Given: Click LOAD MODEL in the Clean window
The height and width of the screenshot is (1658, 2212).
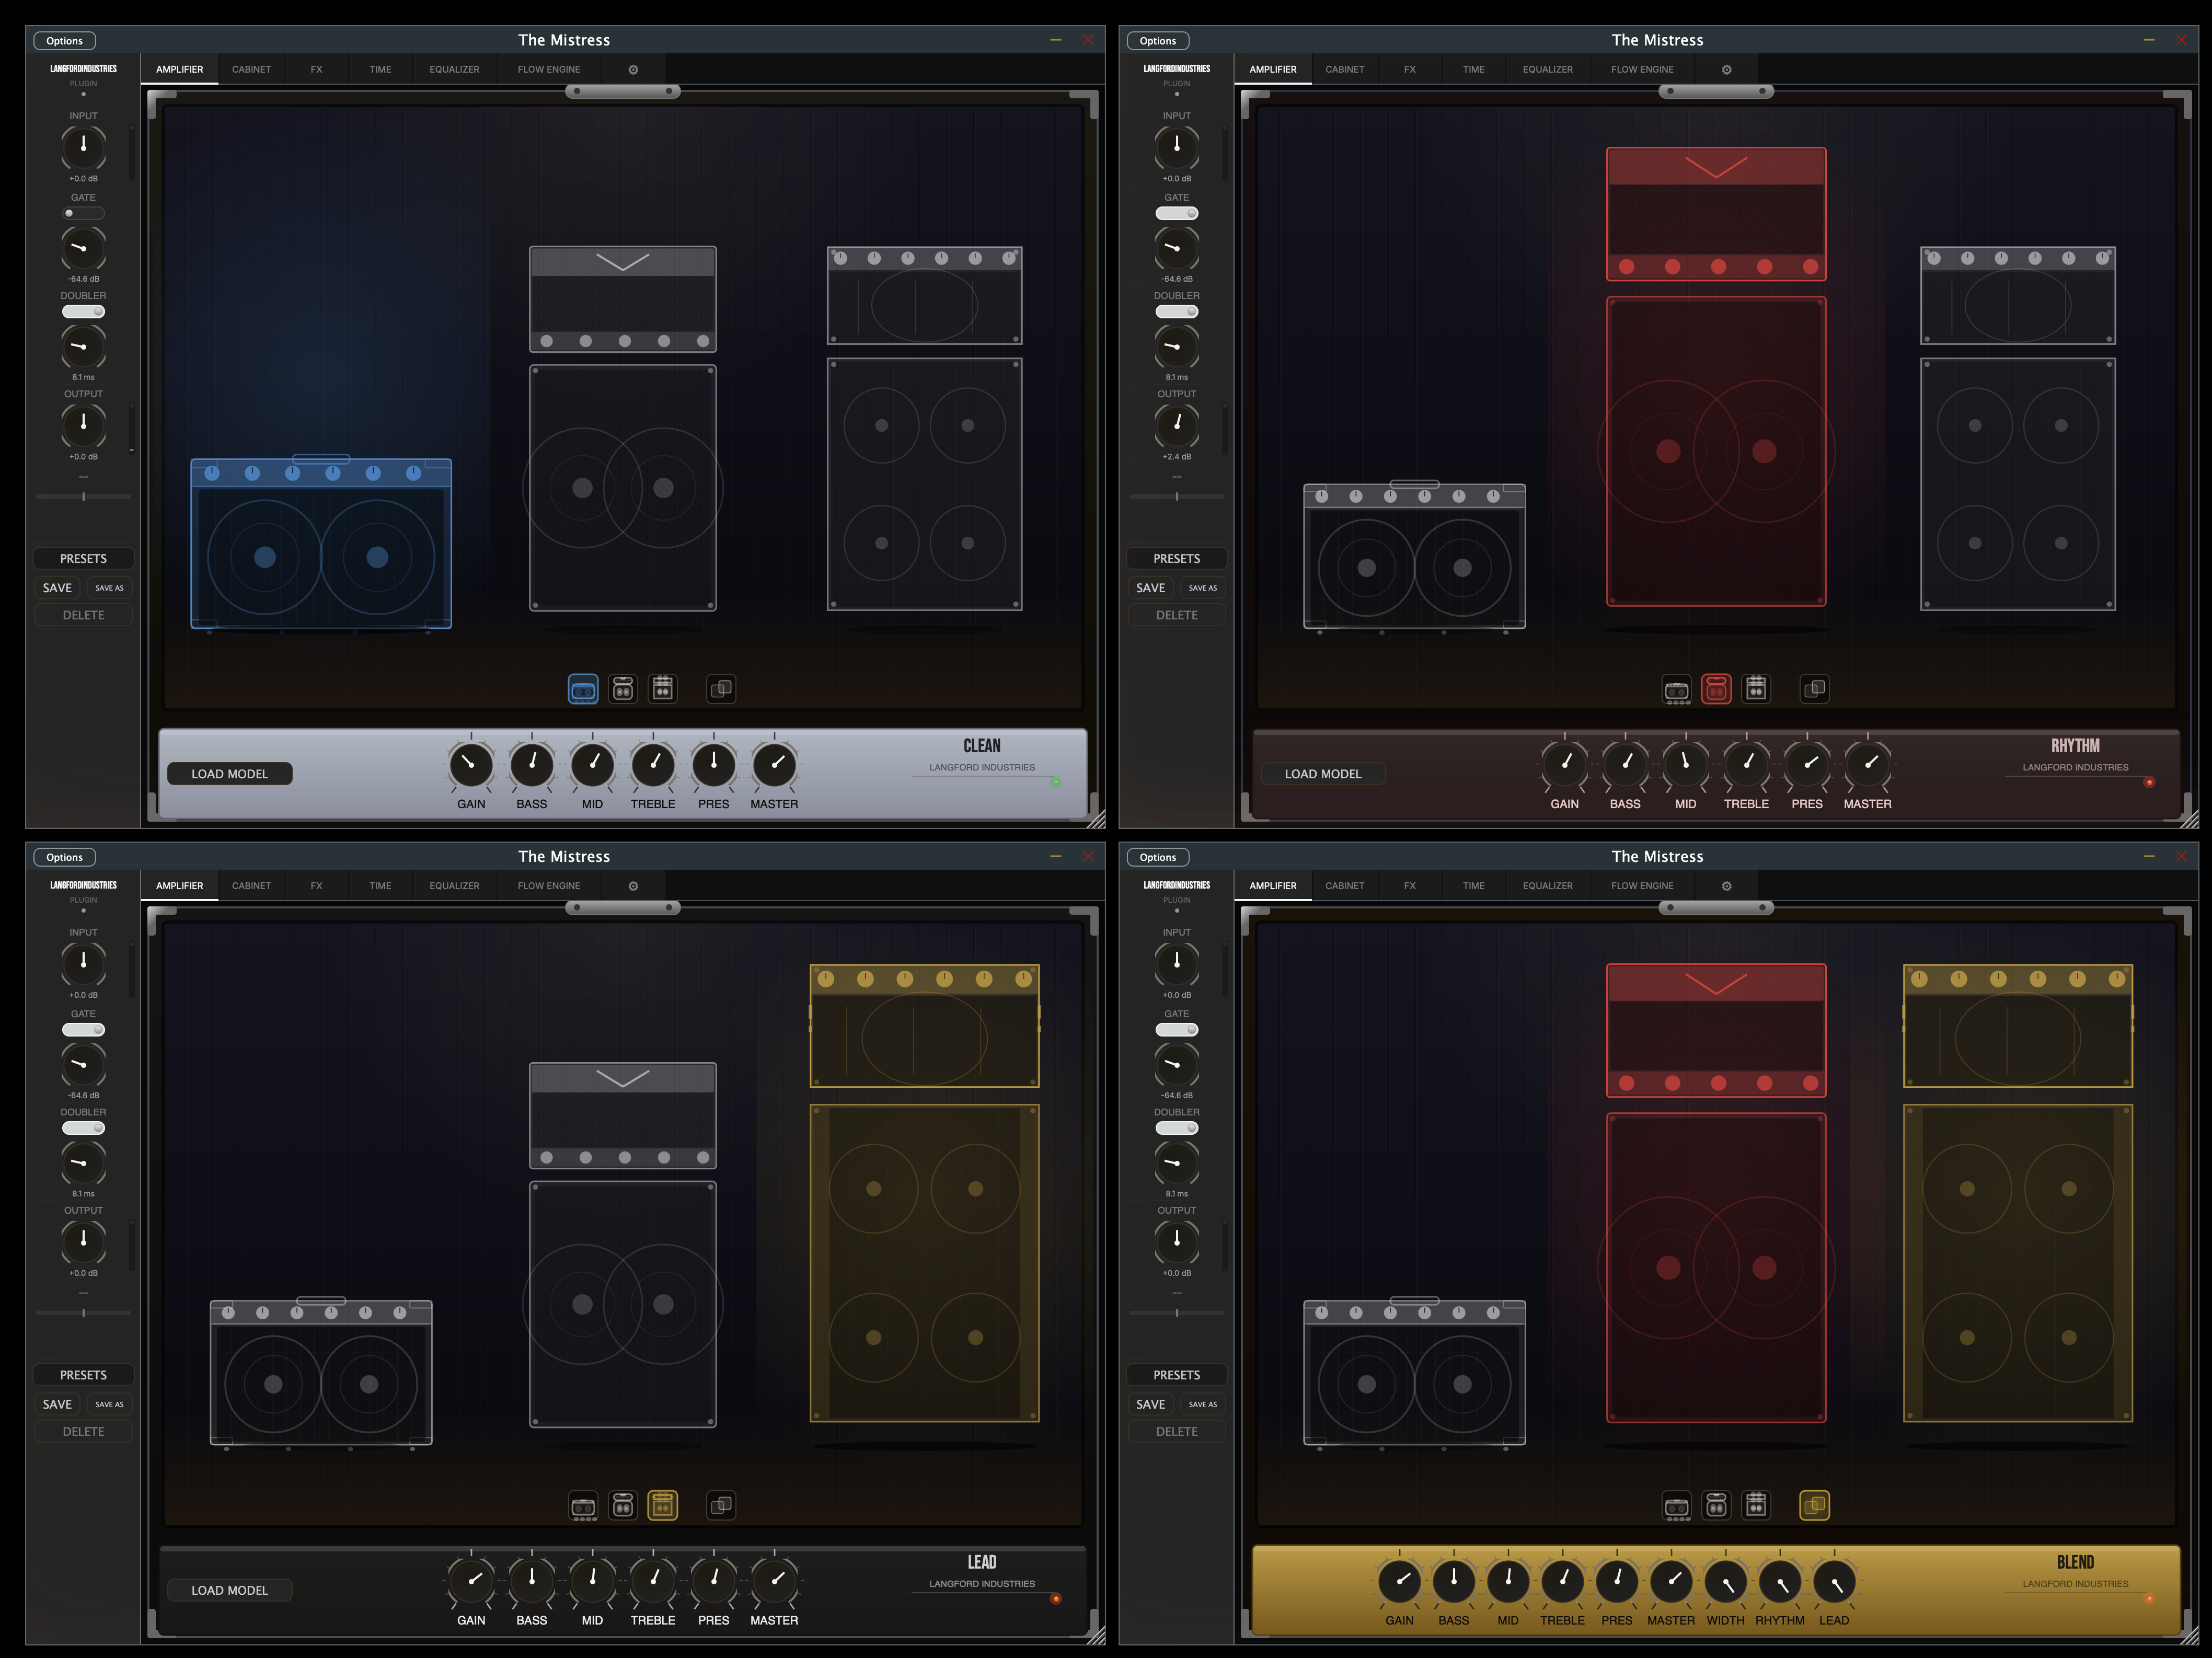Looking at the screenshot, I should (x=230, y=774).
